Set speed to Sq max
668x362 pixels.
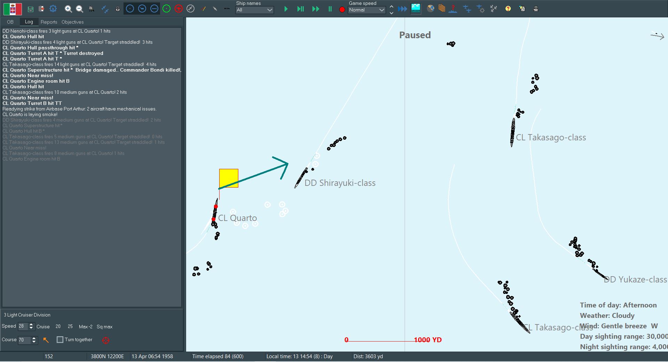(104, 327)
